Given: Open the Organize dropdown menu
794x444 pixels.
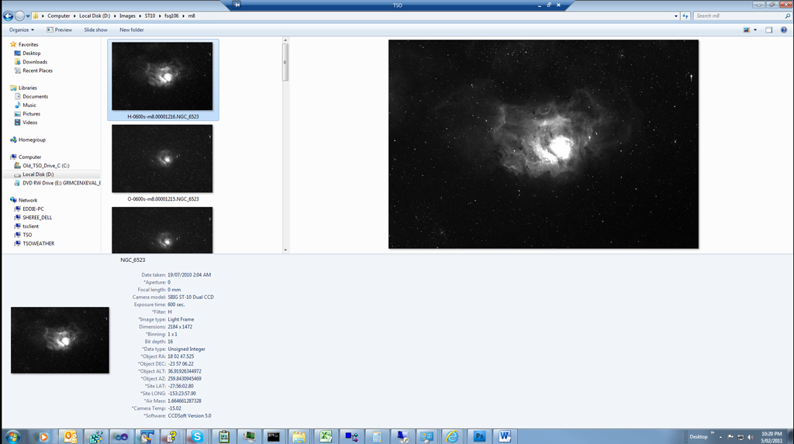Looking at the screenshot, I should pyautogui.click(x=21, y=30).
